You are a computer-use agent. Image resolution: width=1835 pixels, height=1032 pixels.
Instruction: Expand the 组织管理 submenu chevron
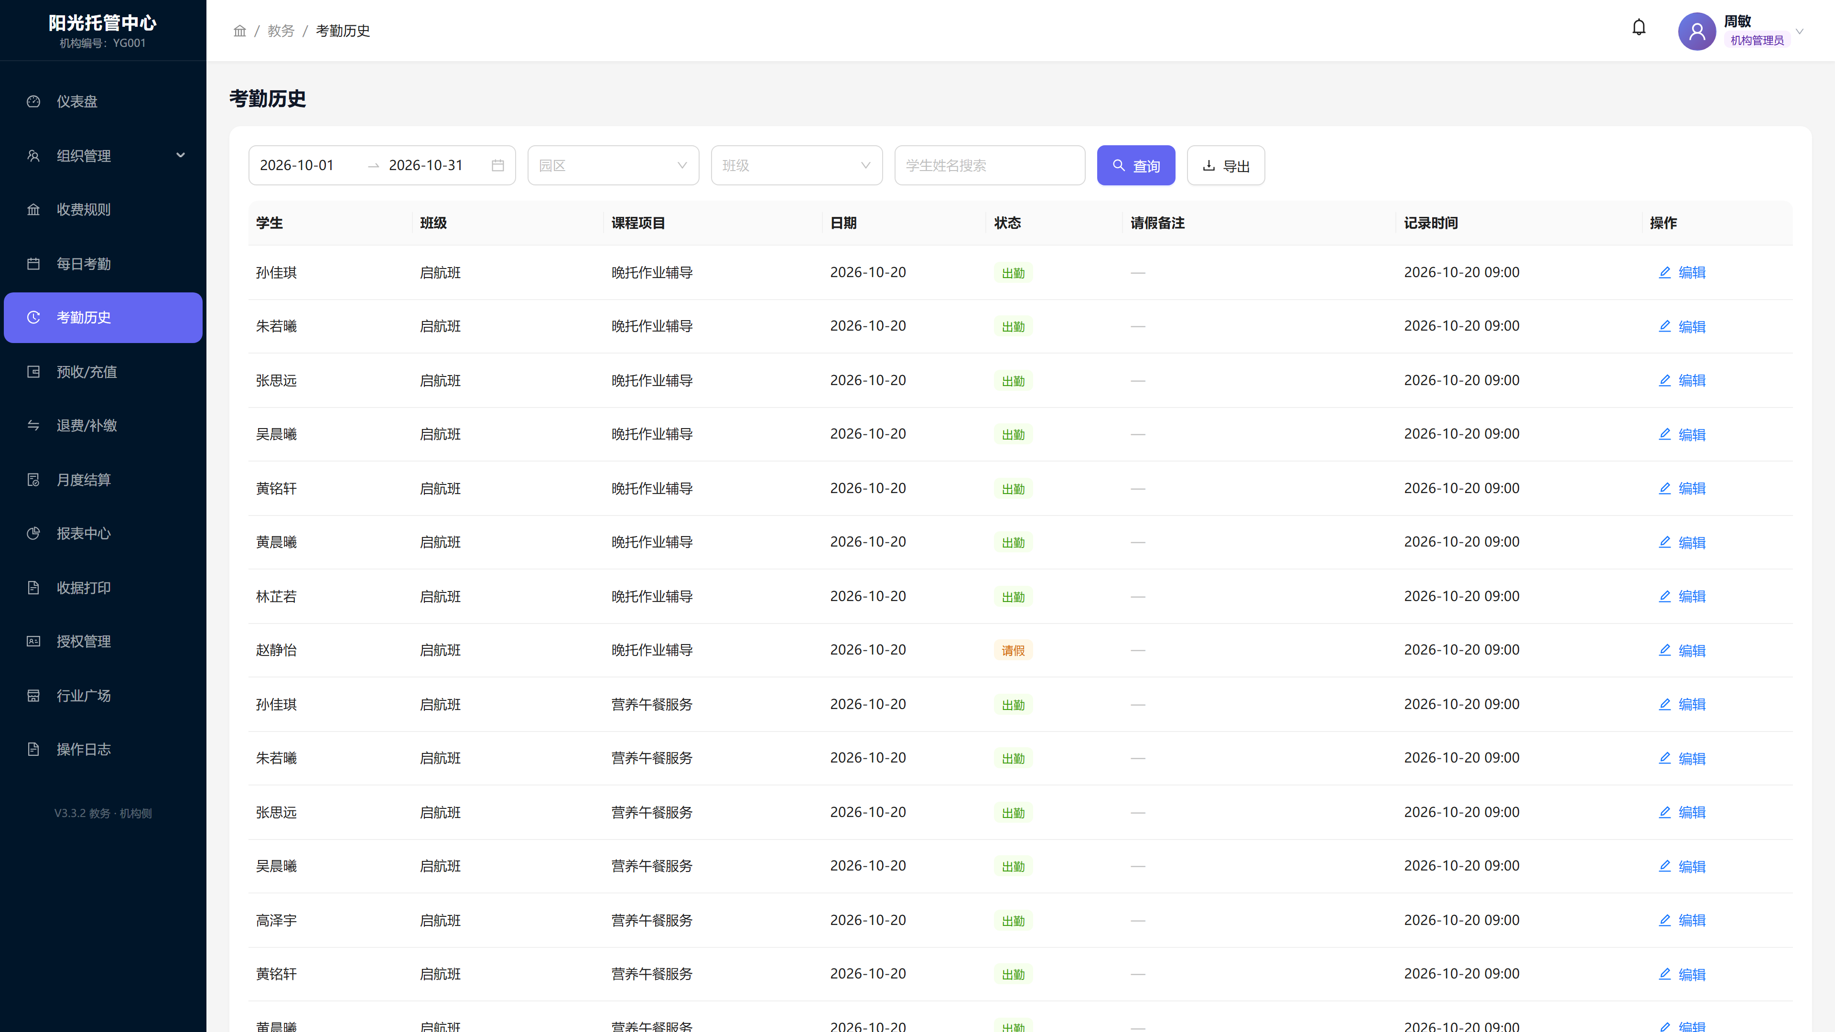coord(180,155)
